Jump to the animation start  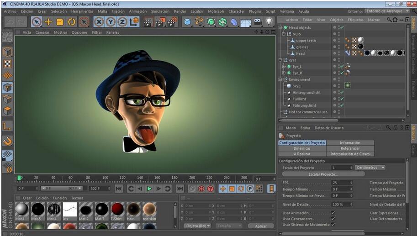coord(119,189)
